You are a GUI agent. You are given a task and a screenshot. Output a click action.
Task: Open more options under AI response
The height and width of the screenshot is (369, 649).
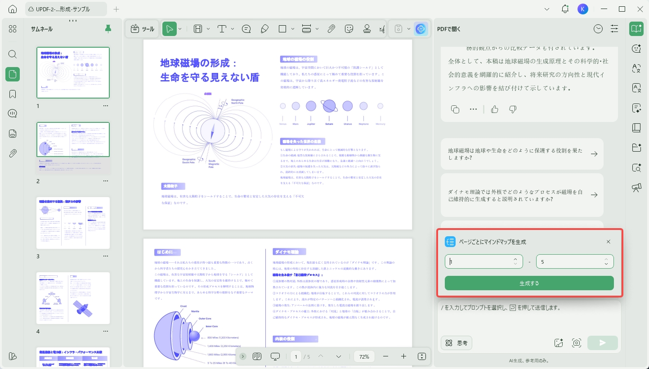pos(473,109)
